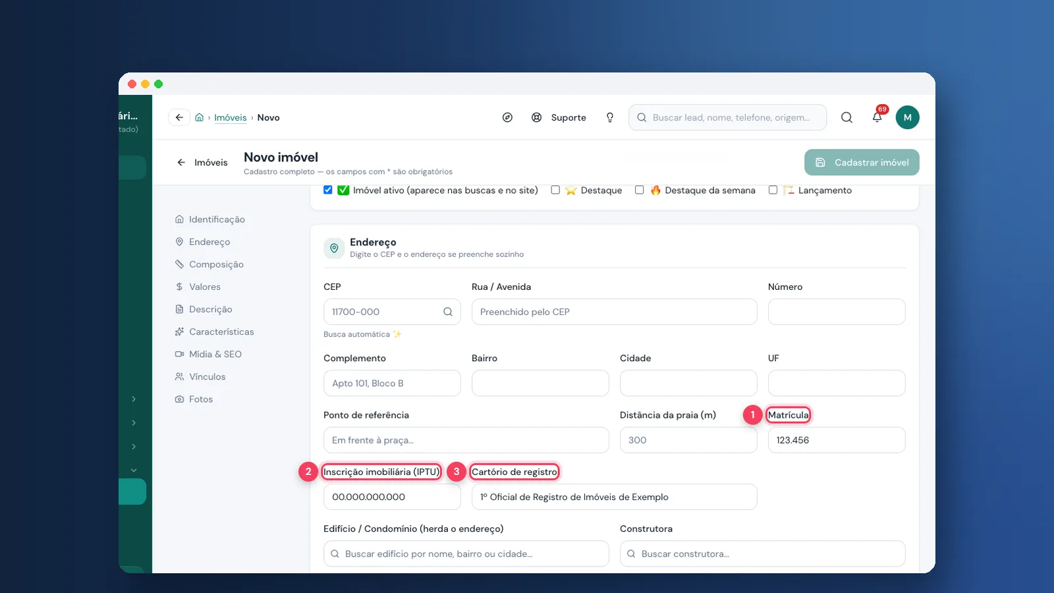Screen dimensions: 1054x593
Task: Focus the Número input field
Action: (x=837, y=312)
